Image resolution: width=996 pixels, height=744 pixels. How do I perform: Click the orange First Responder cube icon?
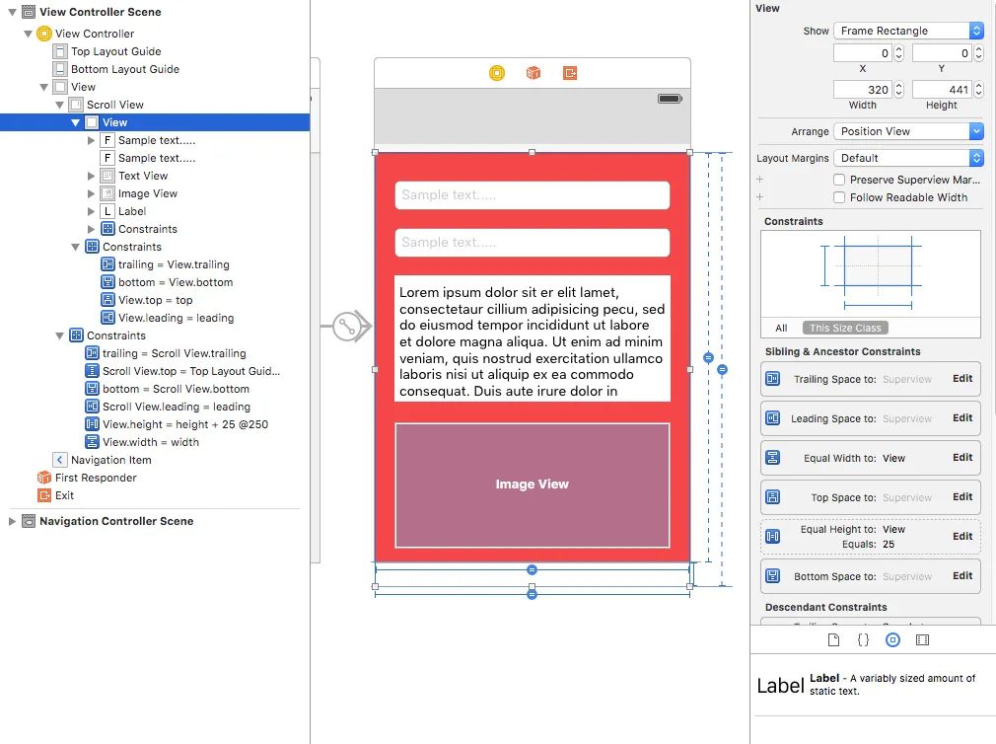point(534,73)
